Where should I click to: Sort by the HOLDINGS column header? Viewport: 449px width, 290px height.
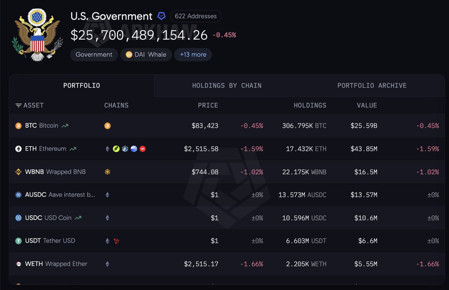tap(310, 105)
